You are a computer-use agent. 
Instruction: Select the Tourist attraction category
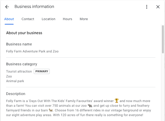click(19, 71)
